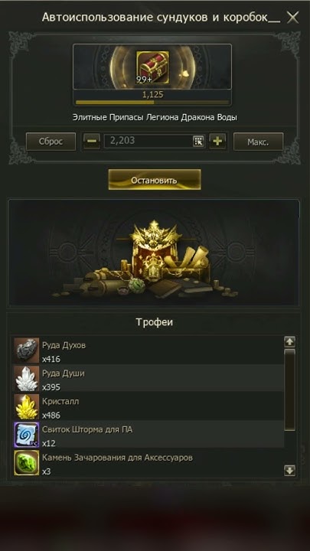Click the red treasure chest icon
This screenshot has width=310, height=551.
click(x=152, y=68)
